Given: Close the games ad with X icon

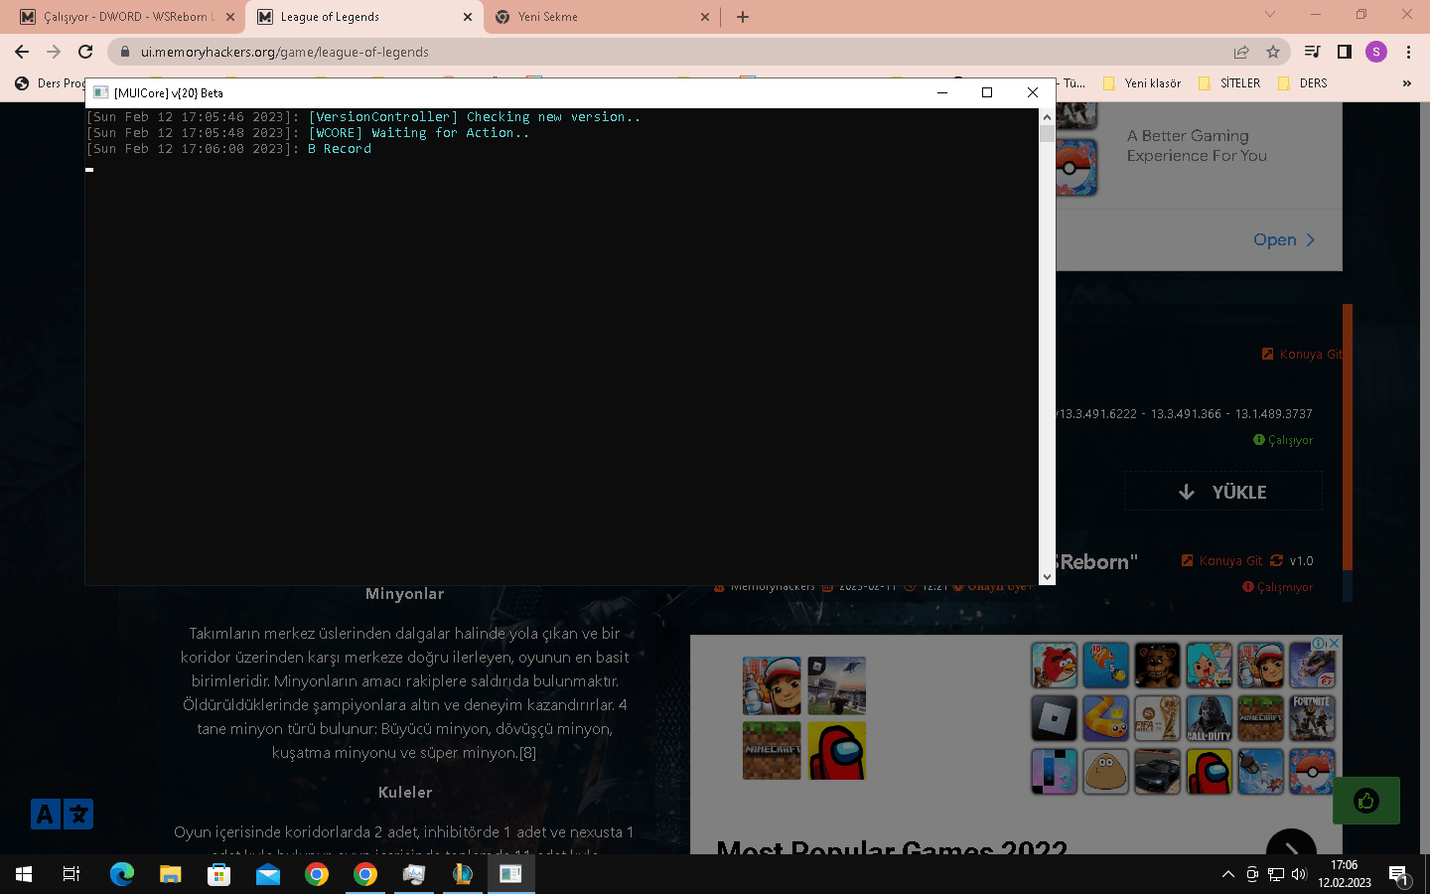Looking at the screenshot, I should (1335, 644).
